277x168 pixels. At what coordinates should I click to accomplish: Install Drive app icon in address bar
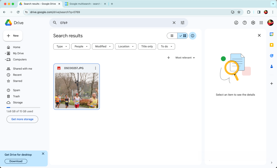click(233, 12)
